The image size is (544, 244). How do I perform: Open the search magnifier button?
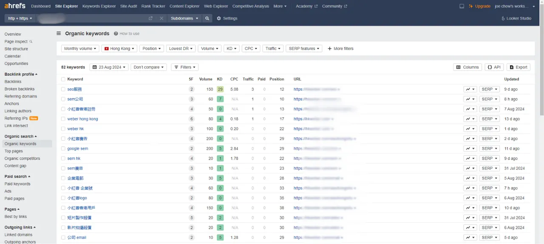[x=207, y=19]
